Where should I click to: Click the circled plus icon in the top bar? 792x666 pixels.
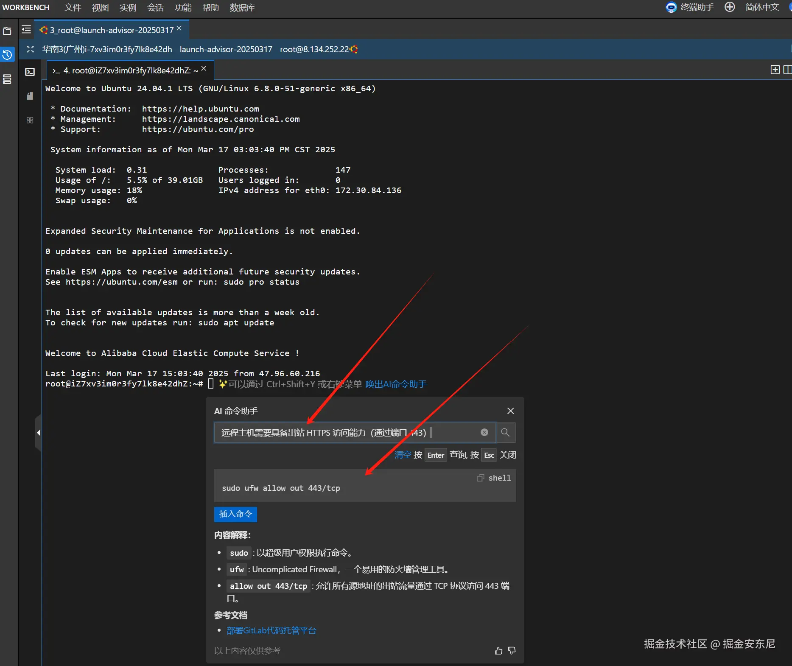[730, 7]
